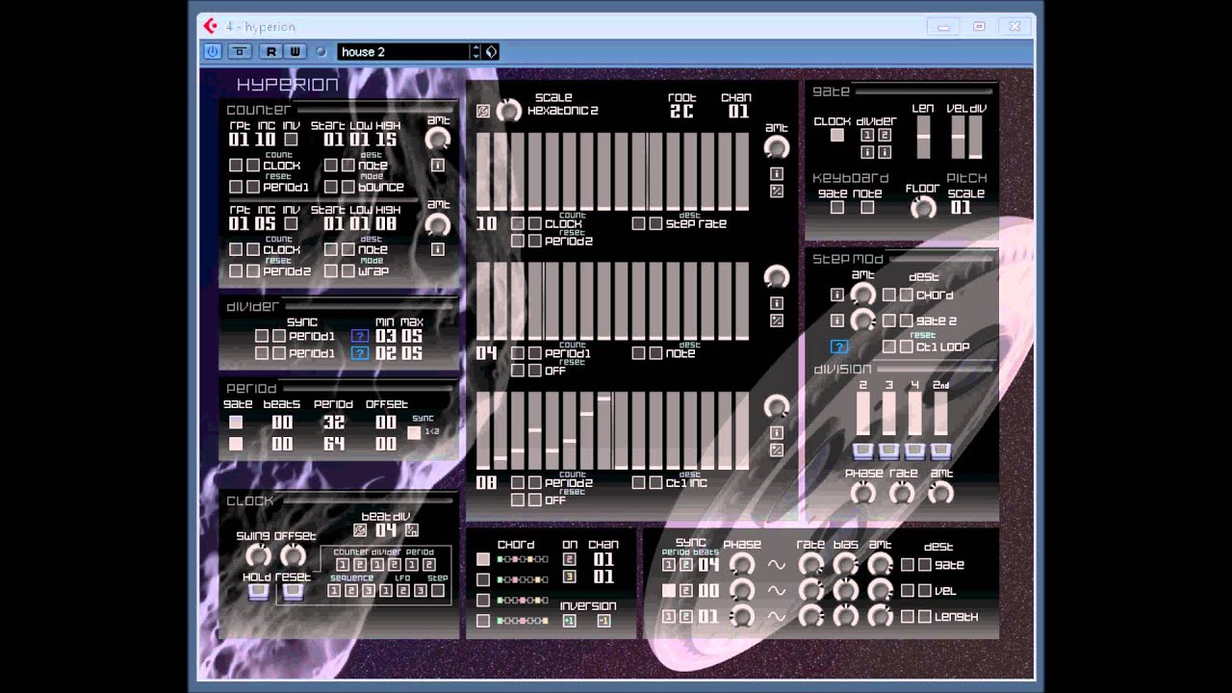Click the period value 32
1232x693 pixels.
[334, 423]
